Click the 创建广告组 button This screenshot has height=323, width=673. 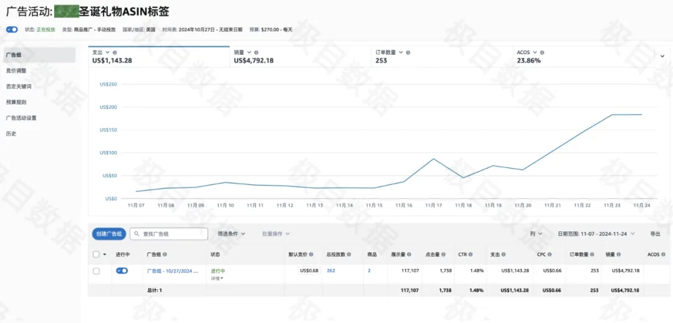(109, 234)
